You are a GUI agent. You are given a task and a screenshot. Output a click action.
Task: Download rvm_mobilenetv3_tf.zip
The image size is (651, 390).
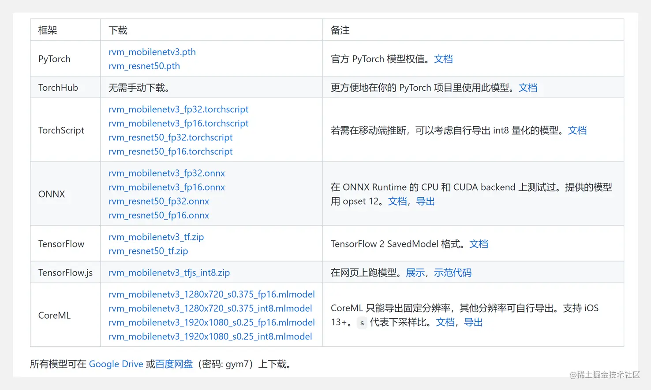click(x=156, y=237)
